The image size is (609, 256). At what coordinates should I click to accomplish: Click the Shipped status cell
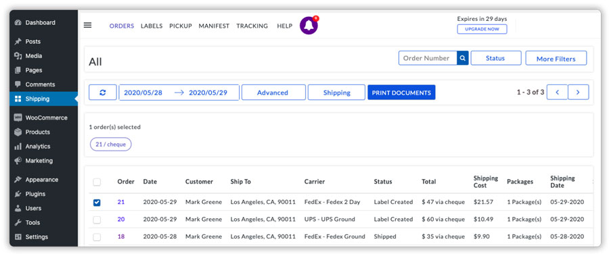tap(385, 236)
